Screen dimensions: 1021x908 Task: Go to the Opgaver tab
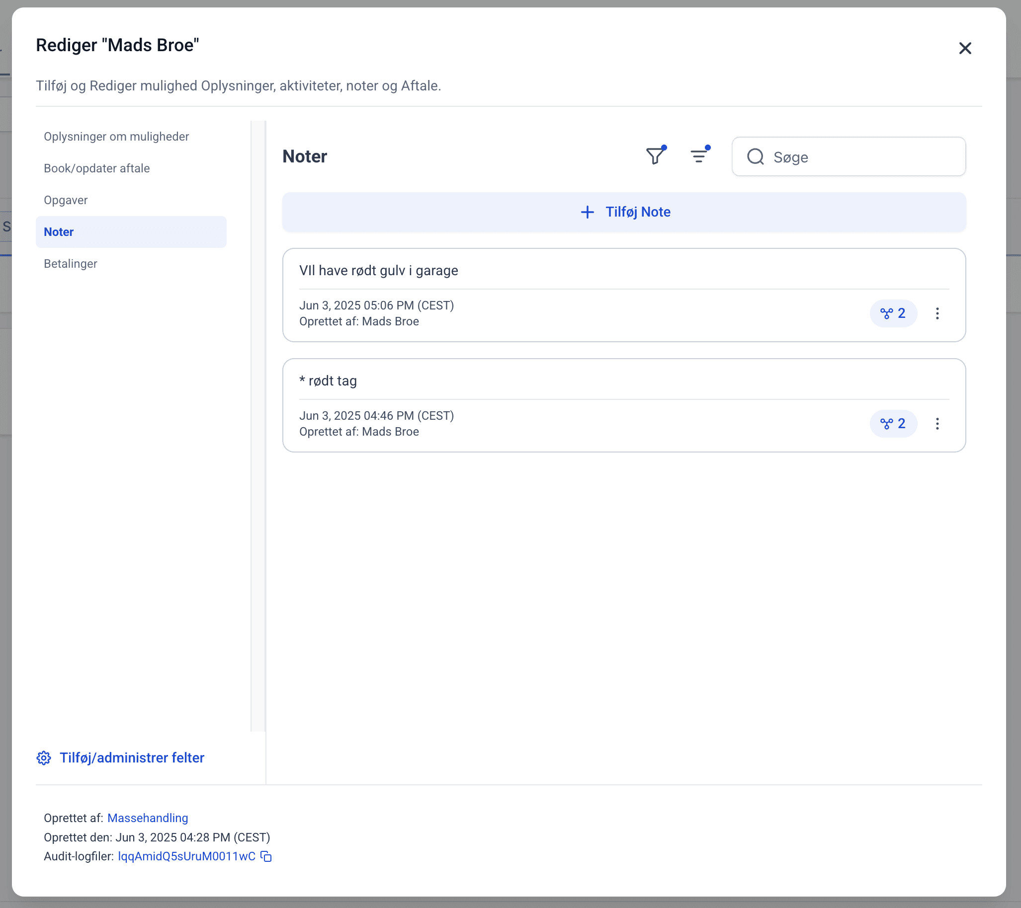pos(131,200)
